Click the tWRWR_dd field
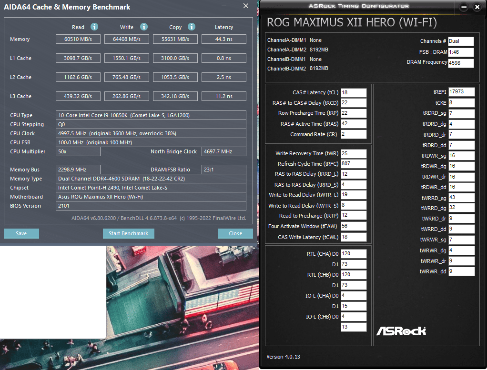 [462, 271]
